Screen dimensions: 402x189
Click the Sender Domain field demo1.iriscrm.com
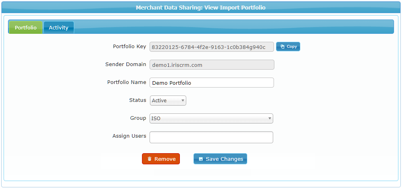click(212, 65)
